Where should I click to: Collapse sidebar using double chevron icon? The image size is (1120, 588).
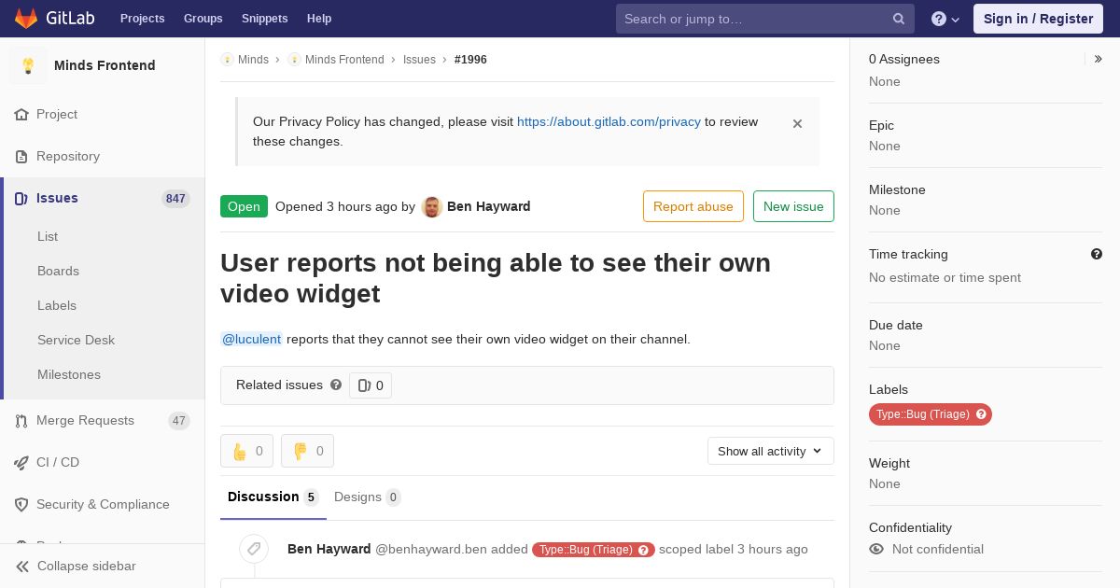(x=22, y=567)
